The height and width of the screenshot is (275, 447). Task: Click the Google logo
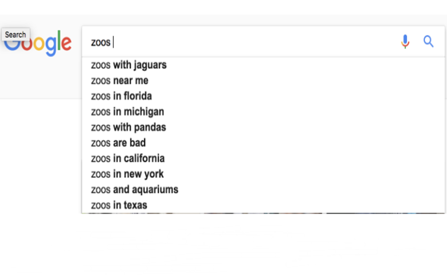37,44
